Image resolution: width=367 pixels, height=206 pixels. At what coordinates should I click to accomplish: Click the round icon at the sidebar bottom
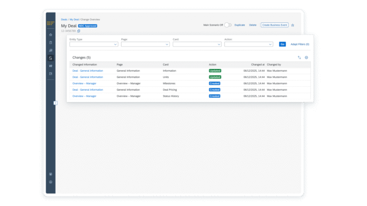[50, 182]
